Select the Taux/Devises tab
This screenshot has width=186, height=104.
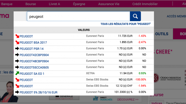pos(176,103)
